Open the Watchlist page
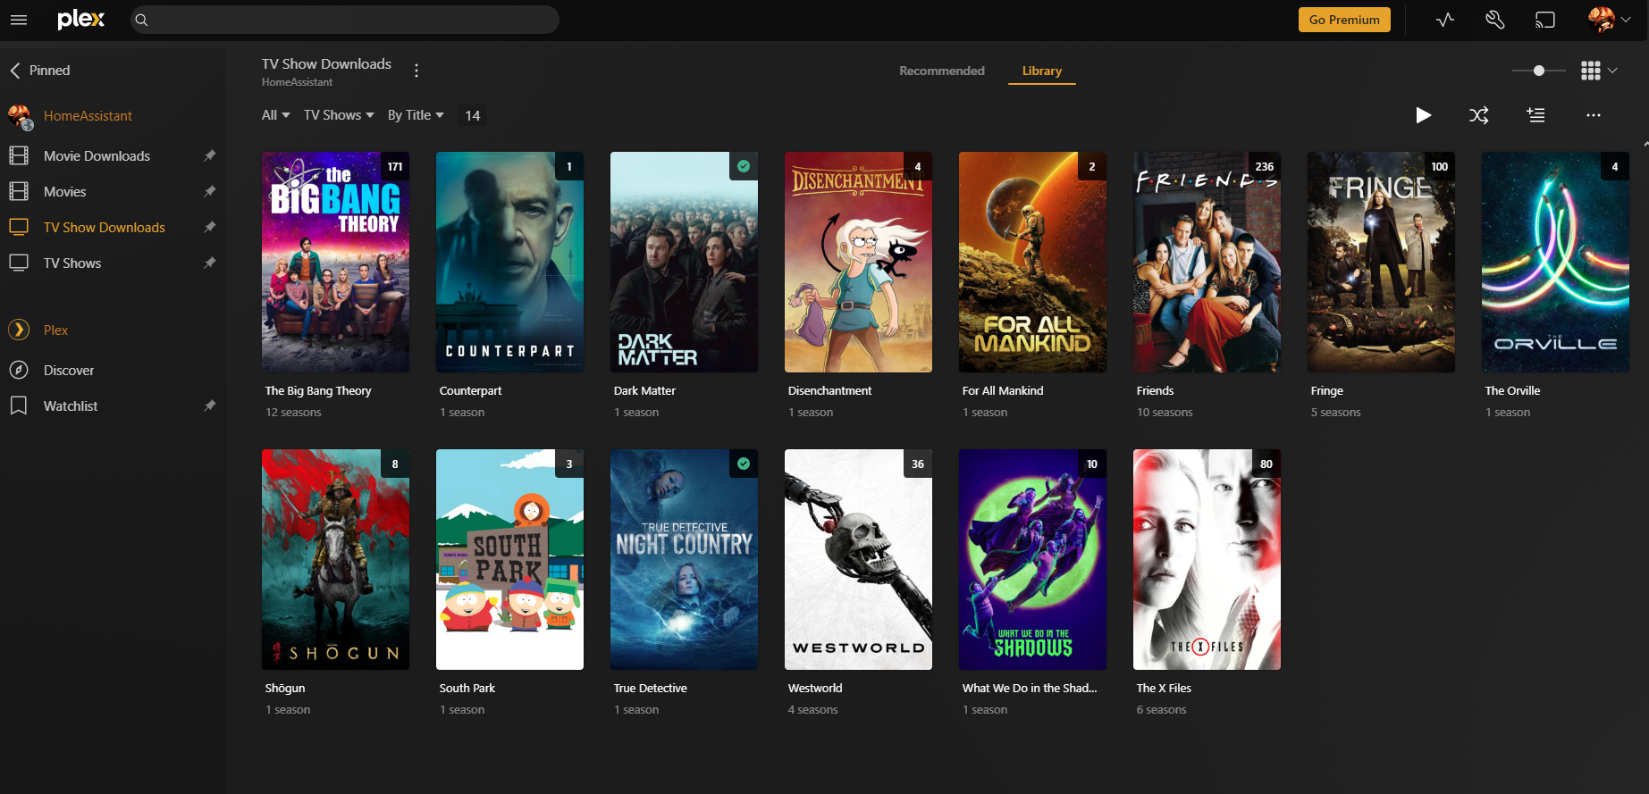The width and height of the screenshot is (1649, 794). tap(71, 406)
